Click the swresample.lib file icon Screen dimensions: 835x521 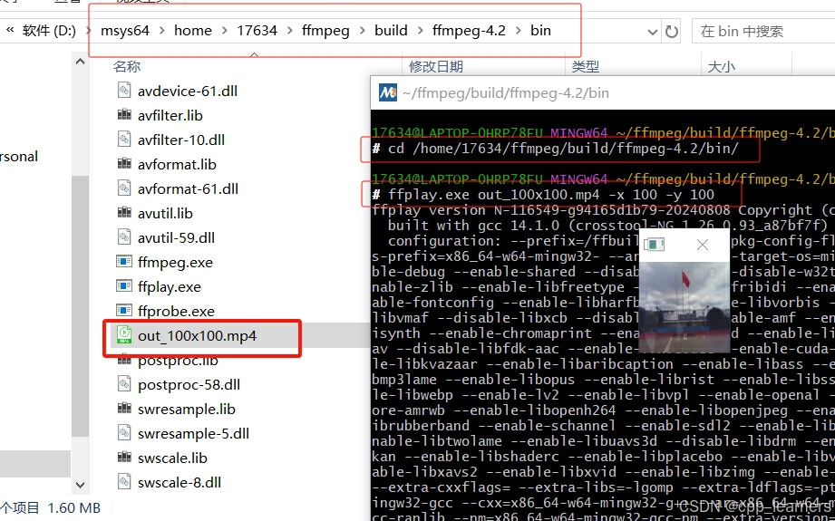tap(124, 409)
